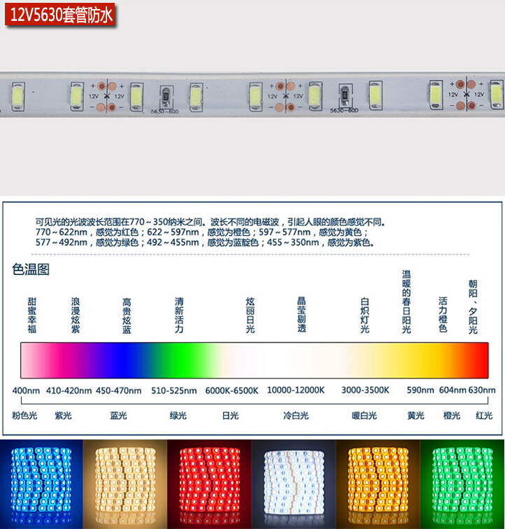Select the green LED strip reel photo
Viewport: 505px width, 529px height.
[463, 484]
